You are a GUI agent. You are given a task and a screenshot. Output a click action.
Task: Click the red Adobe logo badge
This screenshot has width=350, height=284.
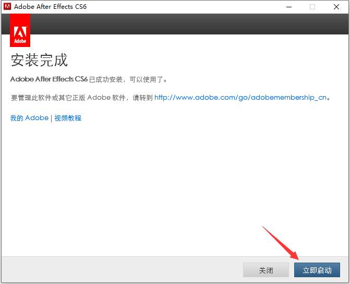coord(20,30)
